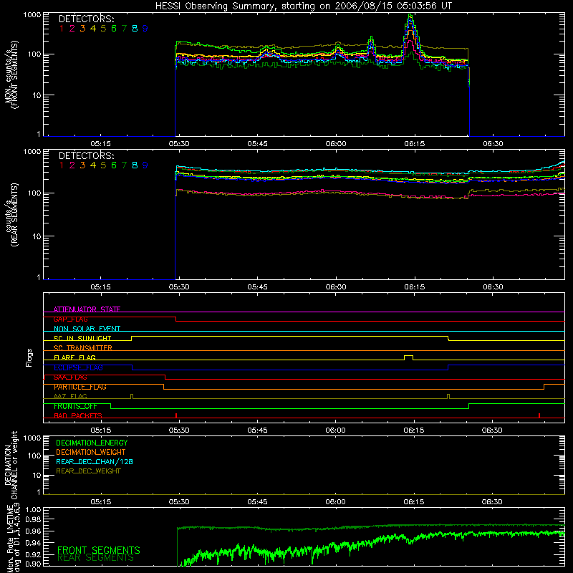Click the PARTICLE_FLAG label

pos(80,387)
